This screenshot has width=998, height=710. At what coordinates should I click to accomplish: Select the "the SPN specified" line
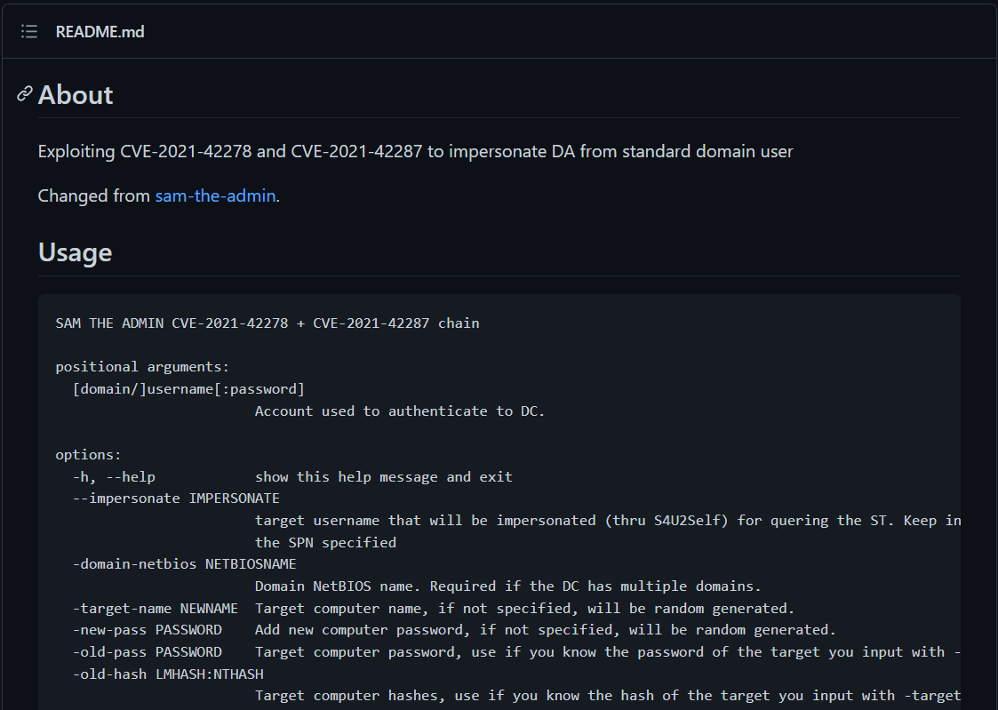[325, 543]
